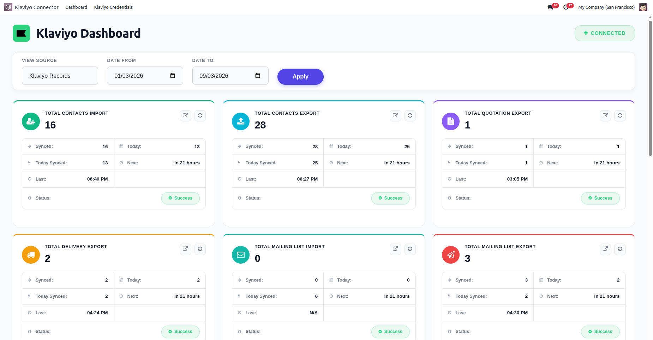This screenshot has width=653, height=340.
Task: Go to Klaviyo Credentials menu
Action: tap(113, 7)
